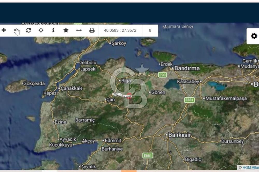259x172 pixels.
Task: Click the Mudanya label
Action: tap(250, 66)
